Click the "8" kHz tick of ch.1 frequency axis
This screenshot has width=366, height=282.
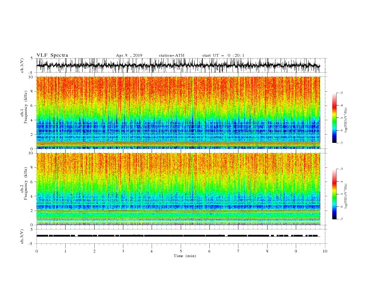[x=32, y=91]
